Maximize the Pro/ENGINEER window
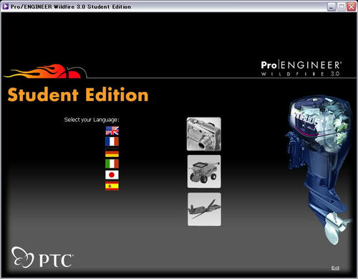 tap(342, 6)
